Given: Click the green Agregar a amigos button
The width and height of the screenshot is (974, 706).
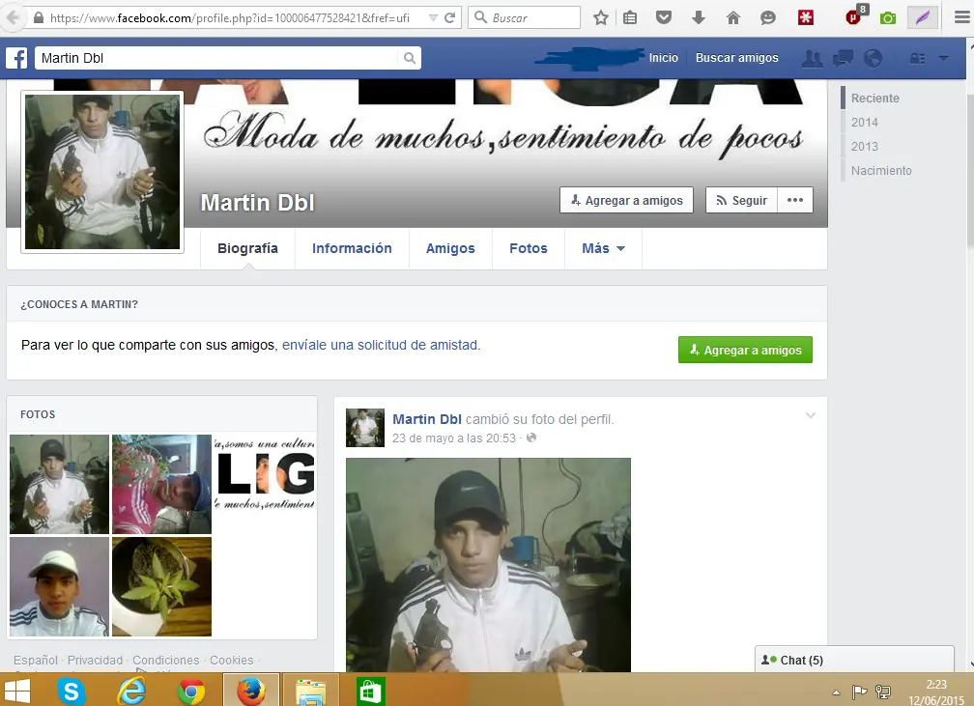Looking at the screenshot, I should (745, 350).
